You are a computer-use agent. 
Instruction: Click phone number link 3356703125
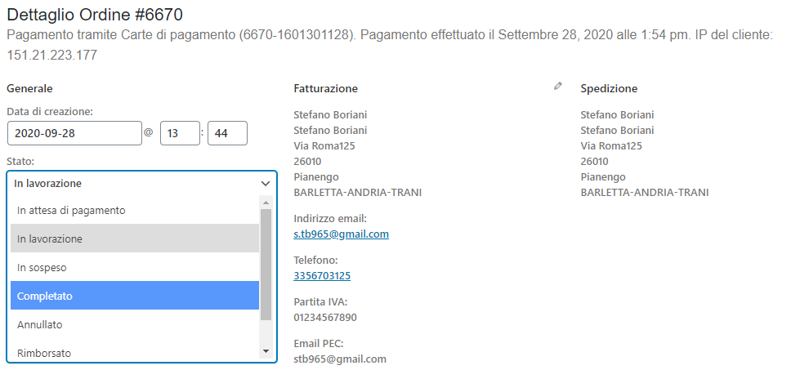322,276
